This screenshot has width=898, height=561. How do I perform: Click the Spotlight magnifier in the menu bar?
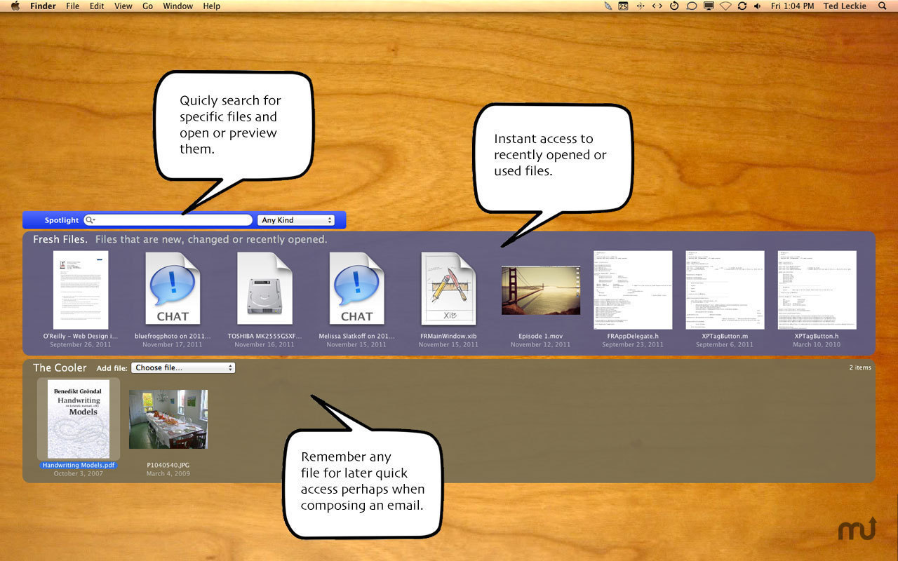click(882, 6)
